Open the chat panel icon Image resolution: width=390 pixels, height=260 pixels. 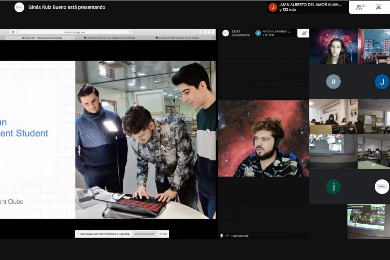378,7
